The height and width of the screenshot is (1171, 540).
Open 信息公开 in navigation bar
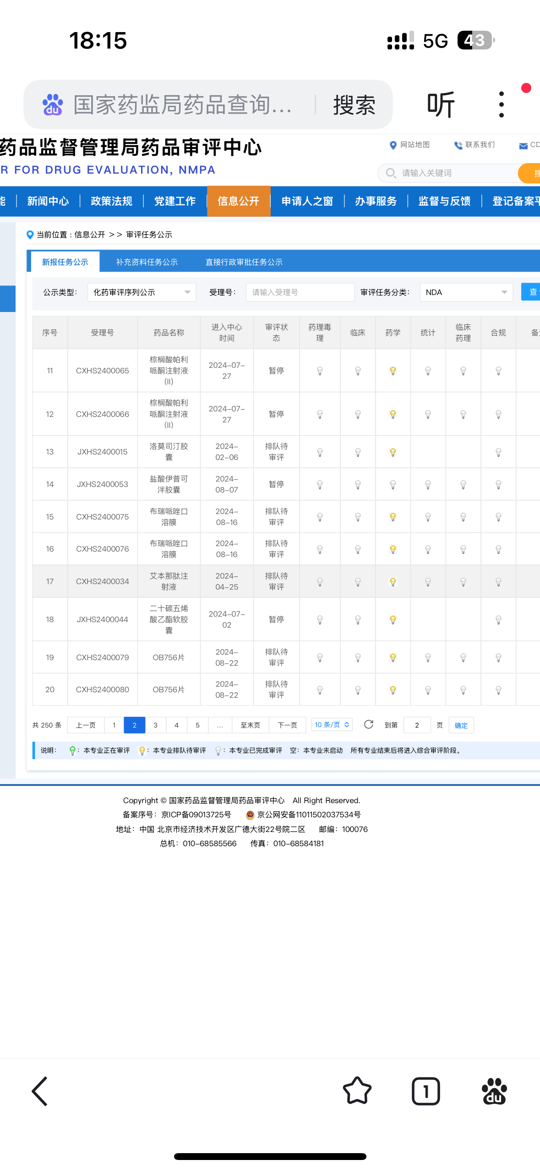[x=239, y=201]
